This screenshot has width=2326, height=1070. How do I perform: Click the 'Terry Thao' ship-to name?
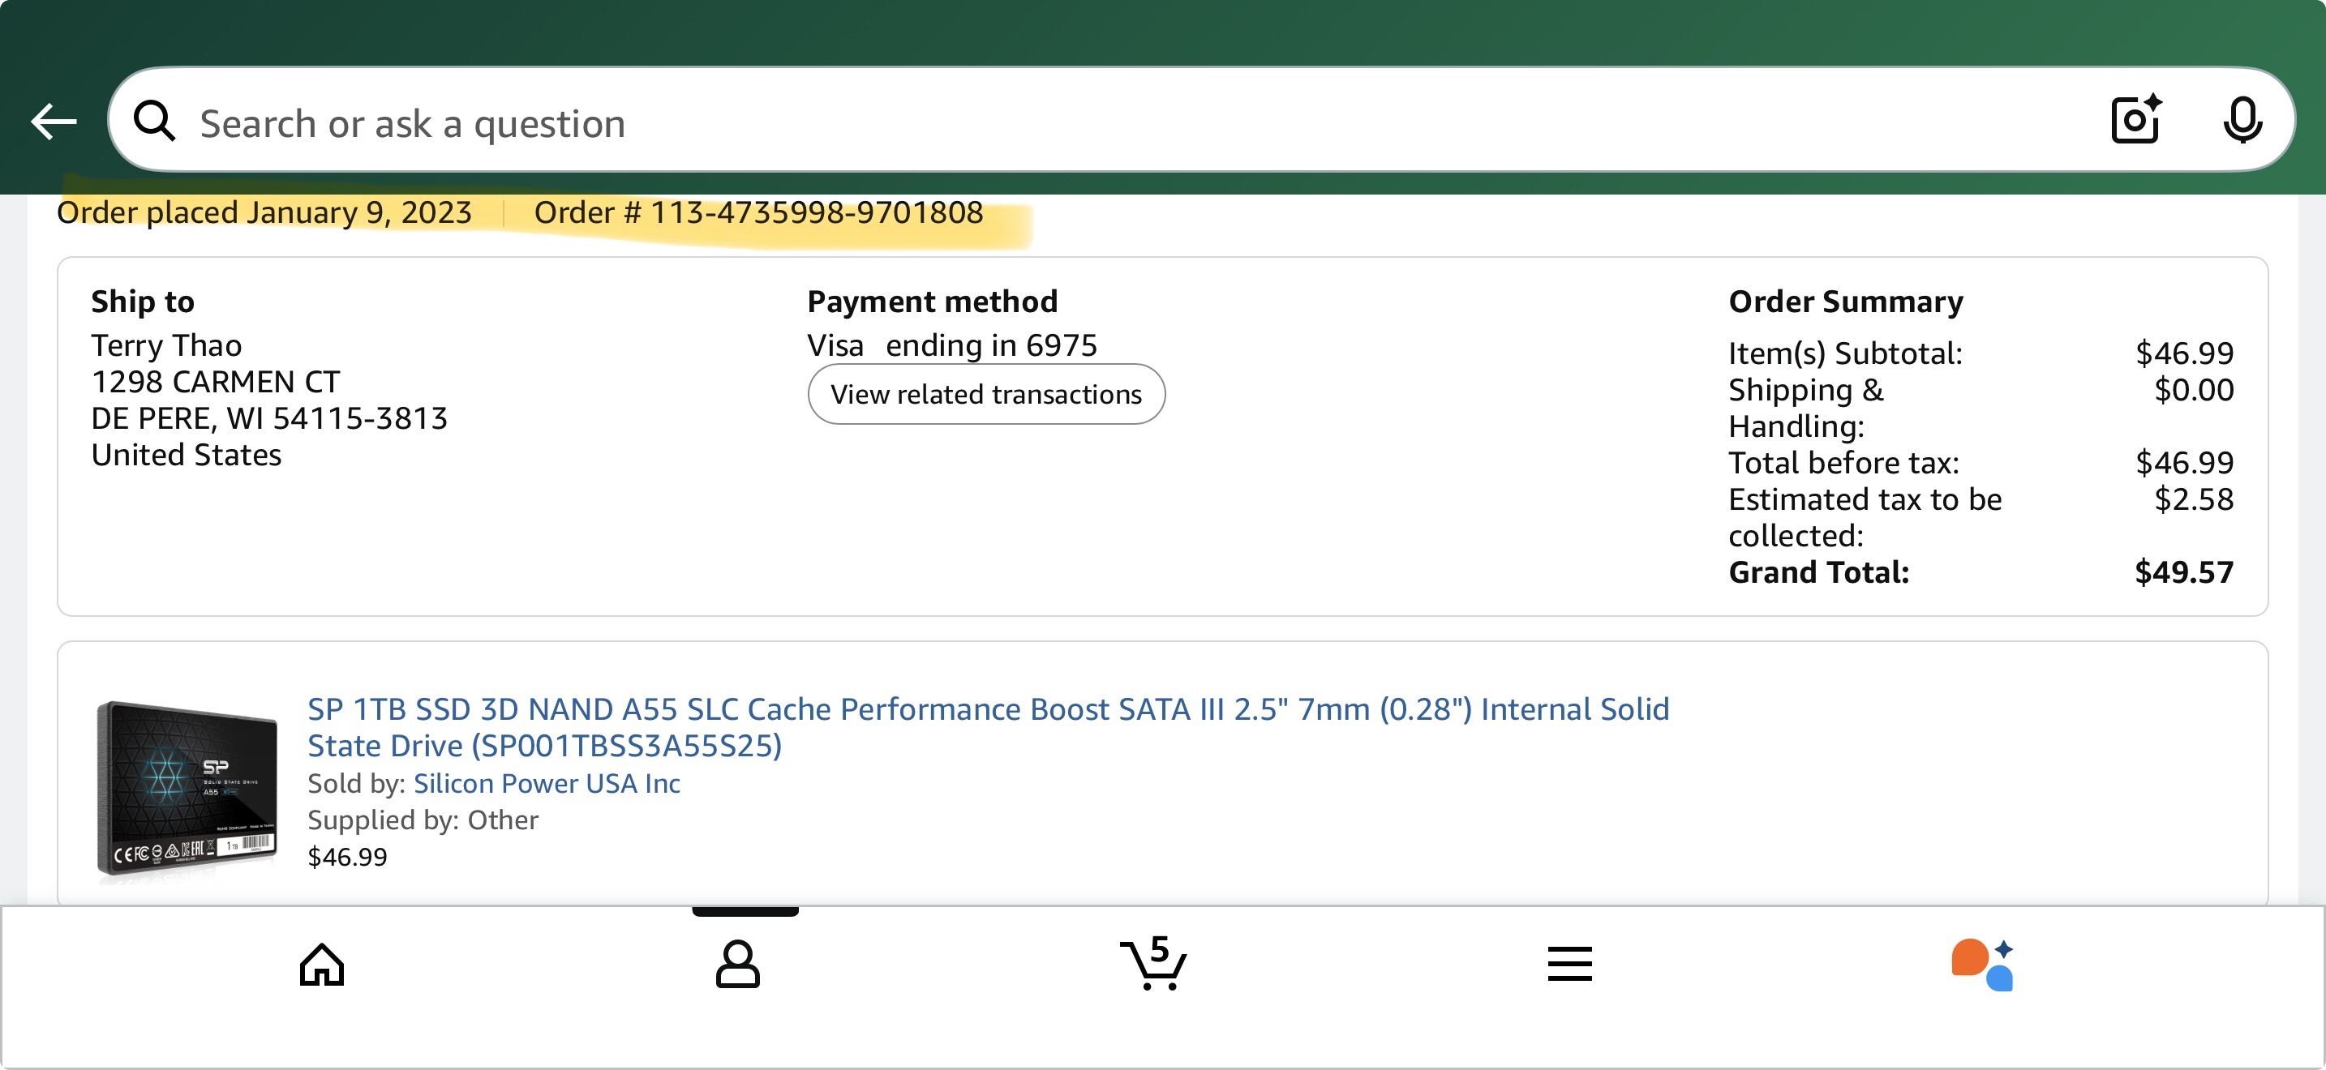[x=167, y=345]
